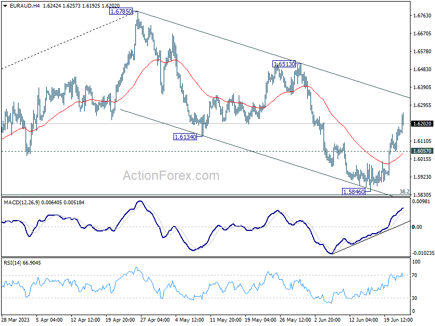Click the 19 Jun 12:00 time label
The width and height of the screenshot is (435, 326).
(x=398, y=319)
